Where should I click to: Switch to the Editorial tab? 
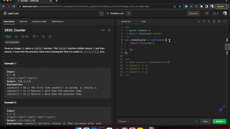point(23,21)
